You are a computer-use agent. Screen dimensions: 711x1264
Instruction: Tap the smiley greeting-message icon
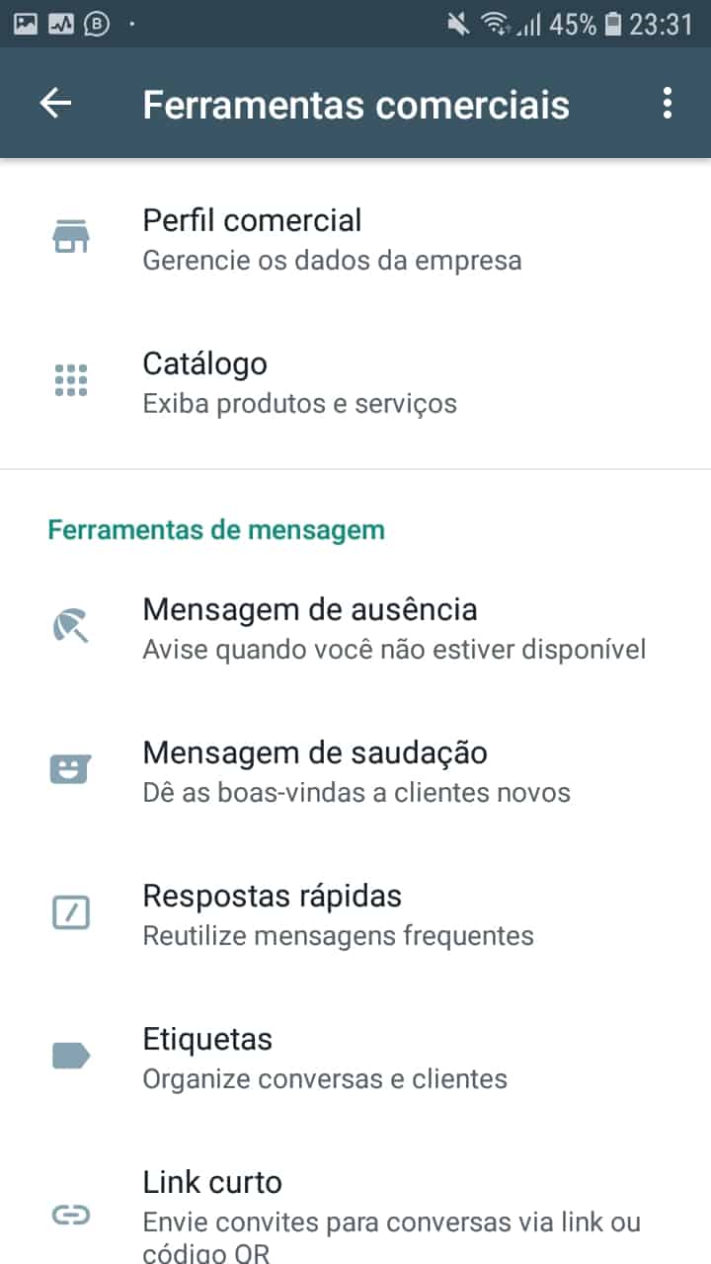click(70, 769)
